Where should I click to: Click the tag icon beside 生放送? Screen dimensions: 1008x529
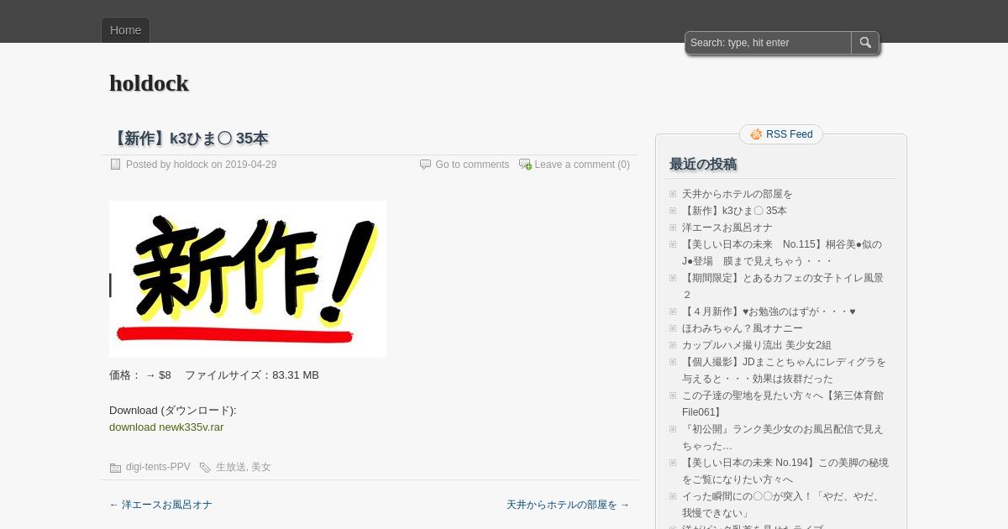[205, 468]
